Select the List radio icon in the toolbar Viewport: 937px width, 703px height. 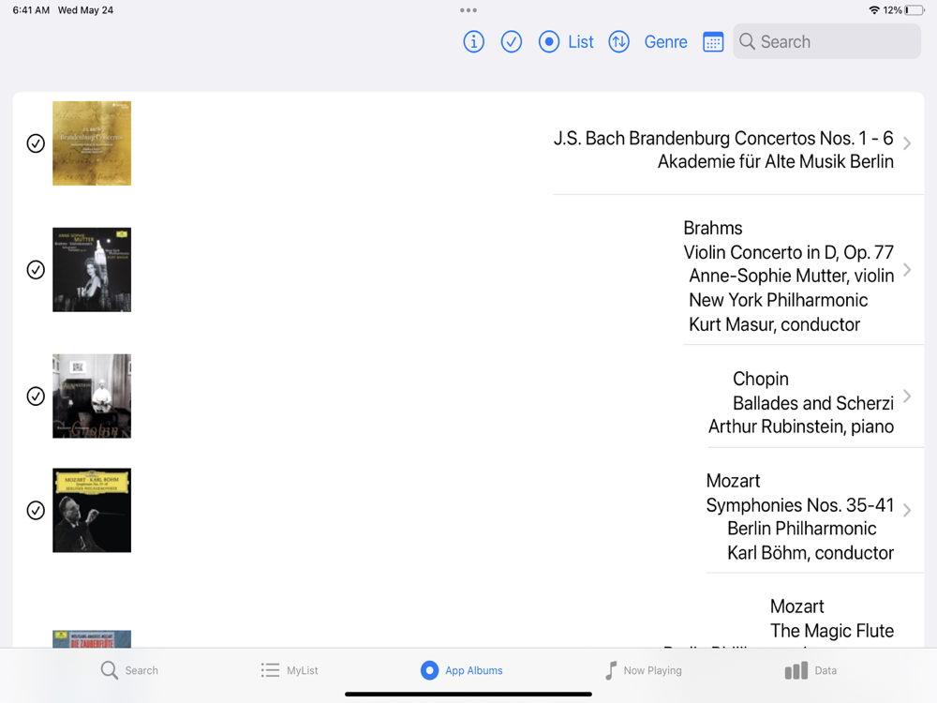click(x=548, y=42)
